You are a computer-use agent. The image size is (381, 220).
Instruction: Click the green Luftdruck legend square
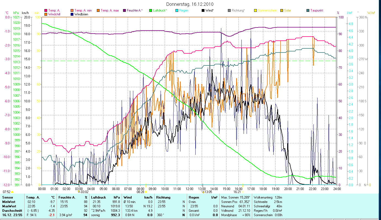click(x=151, y=11)
